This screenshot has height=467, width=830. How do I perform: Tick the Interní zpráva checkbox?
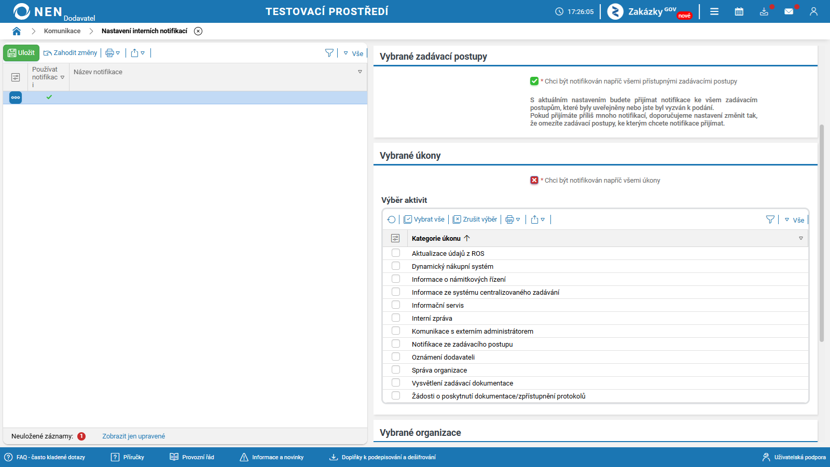click(396, 318)
